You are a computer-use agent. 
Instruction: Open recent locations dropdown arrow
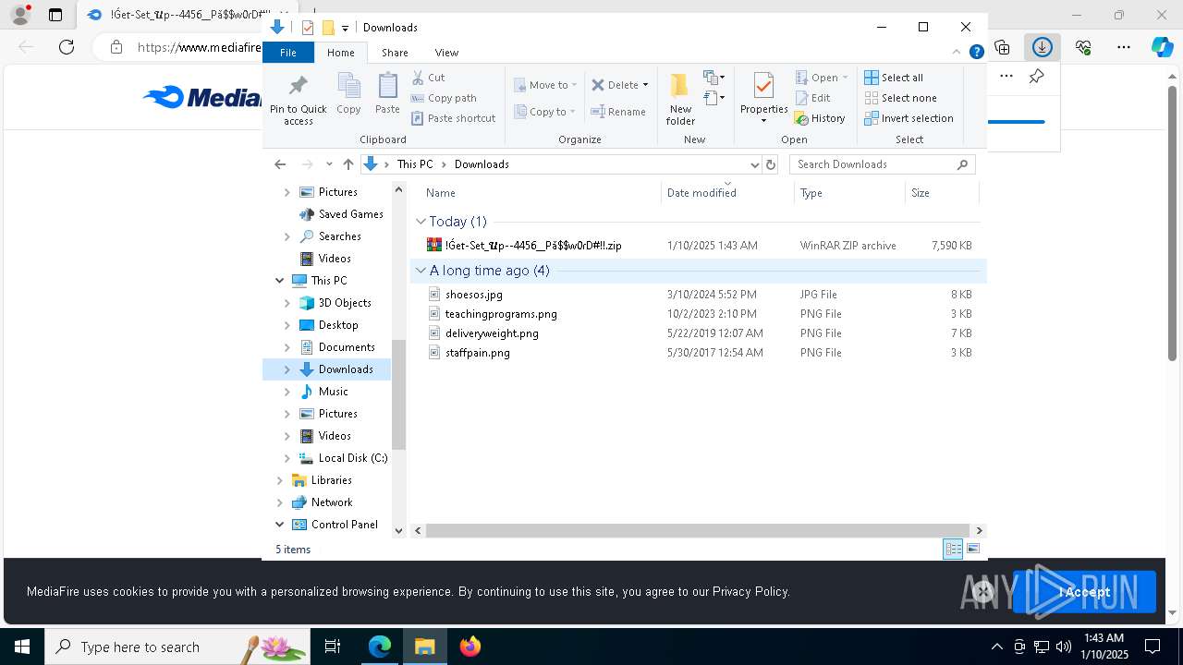pos(329,164)
